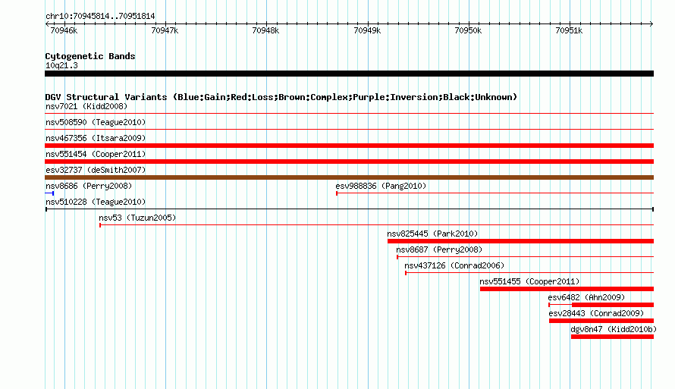The height and width of the screenshot is (389, 675).
Task: Click the thick part of esv6482 bar
Action: click(x=613, y=305)
